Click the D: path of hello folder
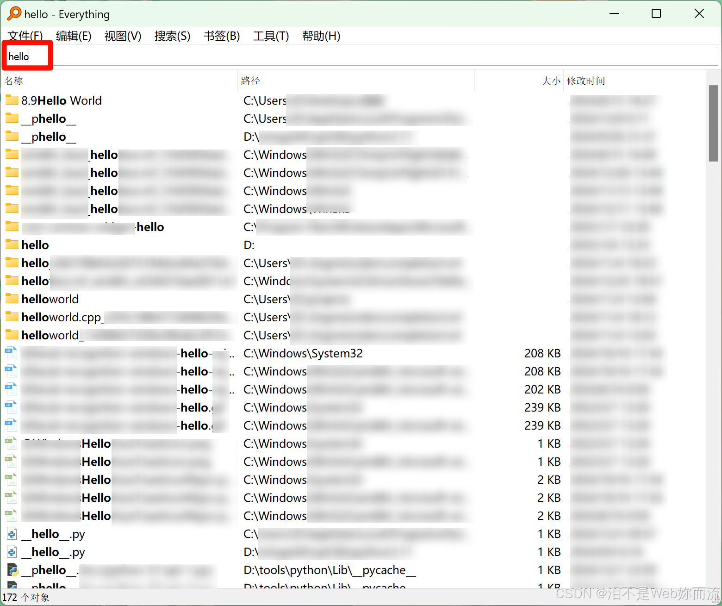Screen dimensions: 722x606 [x=249, y=245]
